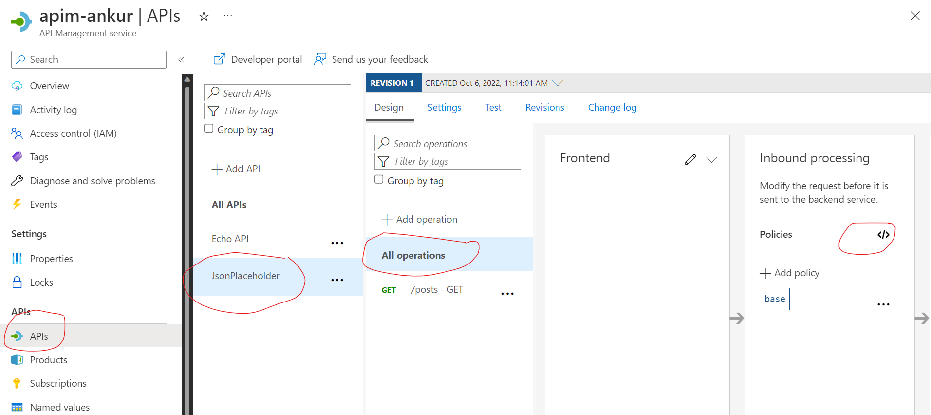This screenshot has height=415, width=931.
Task: Select the base policy
Action: coord(775,299)
